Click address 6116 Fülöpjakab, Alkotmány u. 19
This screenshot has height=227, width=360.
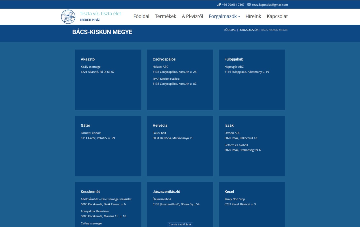247,72
